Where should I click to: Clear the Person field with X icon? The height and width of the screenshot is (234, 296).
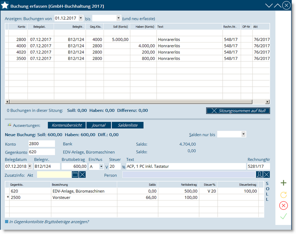(267, 174)
